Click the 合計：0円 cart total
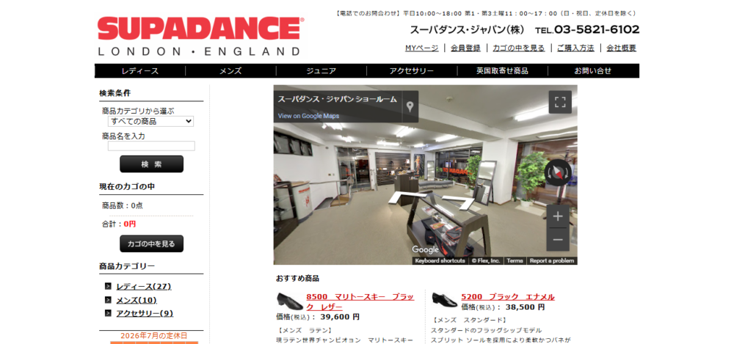The height and width of the screenshot is (344, 734). [x=119, y=224]
